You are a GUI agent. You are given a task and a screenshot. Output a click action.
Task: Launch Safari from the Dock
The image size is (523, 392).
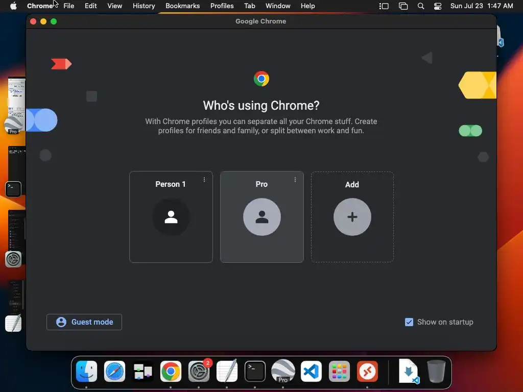(115, 372)
